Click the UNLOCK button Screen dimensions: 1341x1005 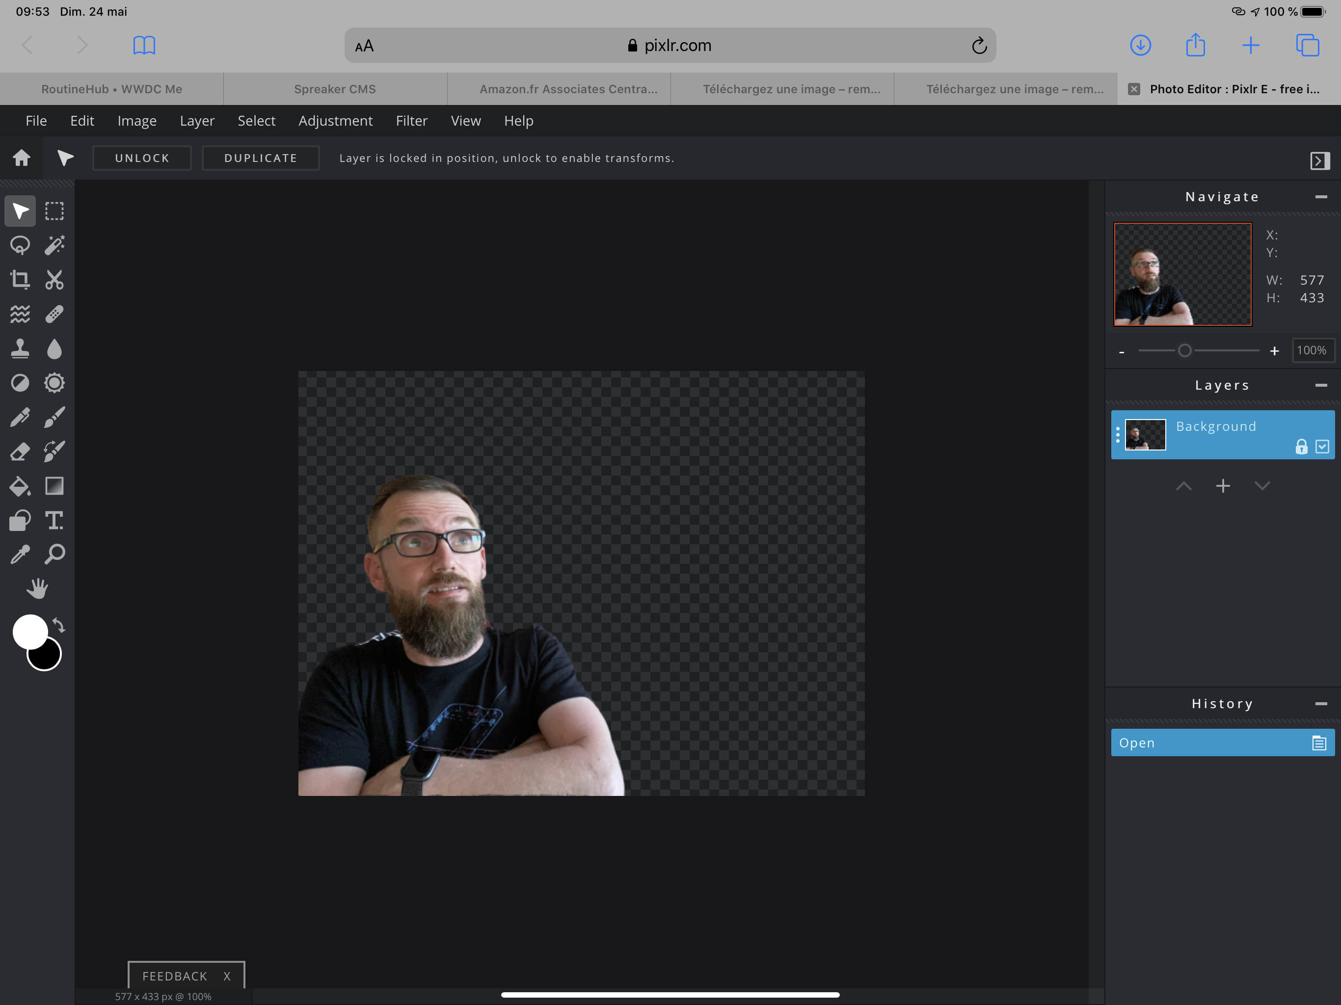(x=142, y=158)
